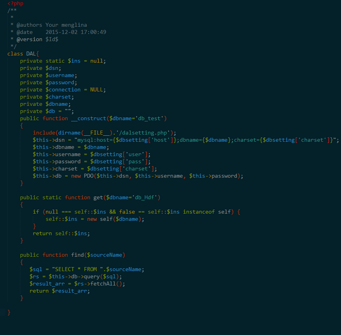The width and height of the screenshot is (341, 335).
Task: Click the mysql:host DSN string
Action: coord(205,140)
